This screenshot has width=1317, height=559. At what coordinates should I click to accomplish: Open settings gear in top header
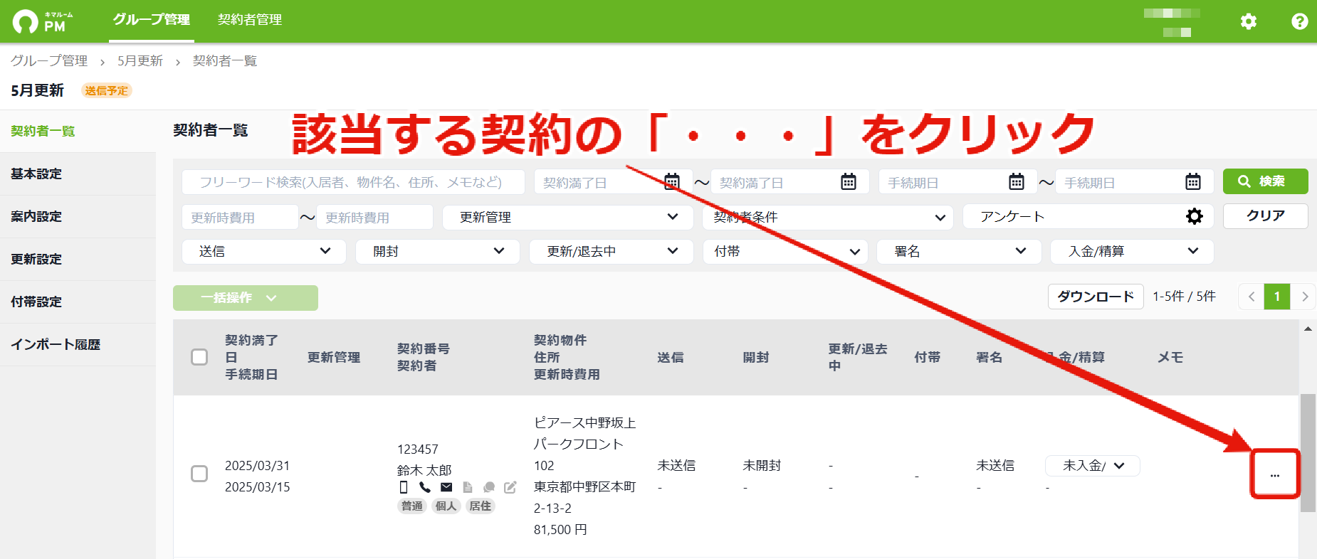(1249, 21)
